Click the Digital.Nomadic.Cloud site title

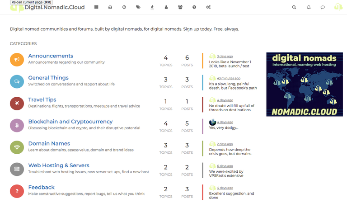tap(54, 7)
